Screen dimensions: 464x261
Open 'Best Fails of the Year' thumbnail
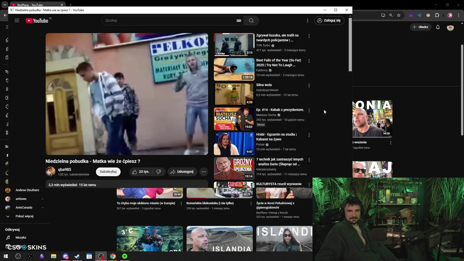[234, 69]
